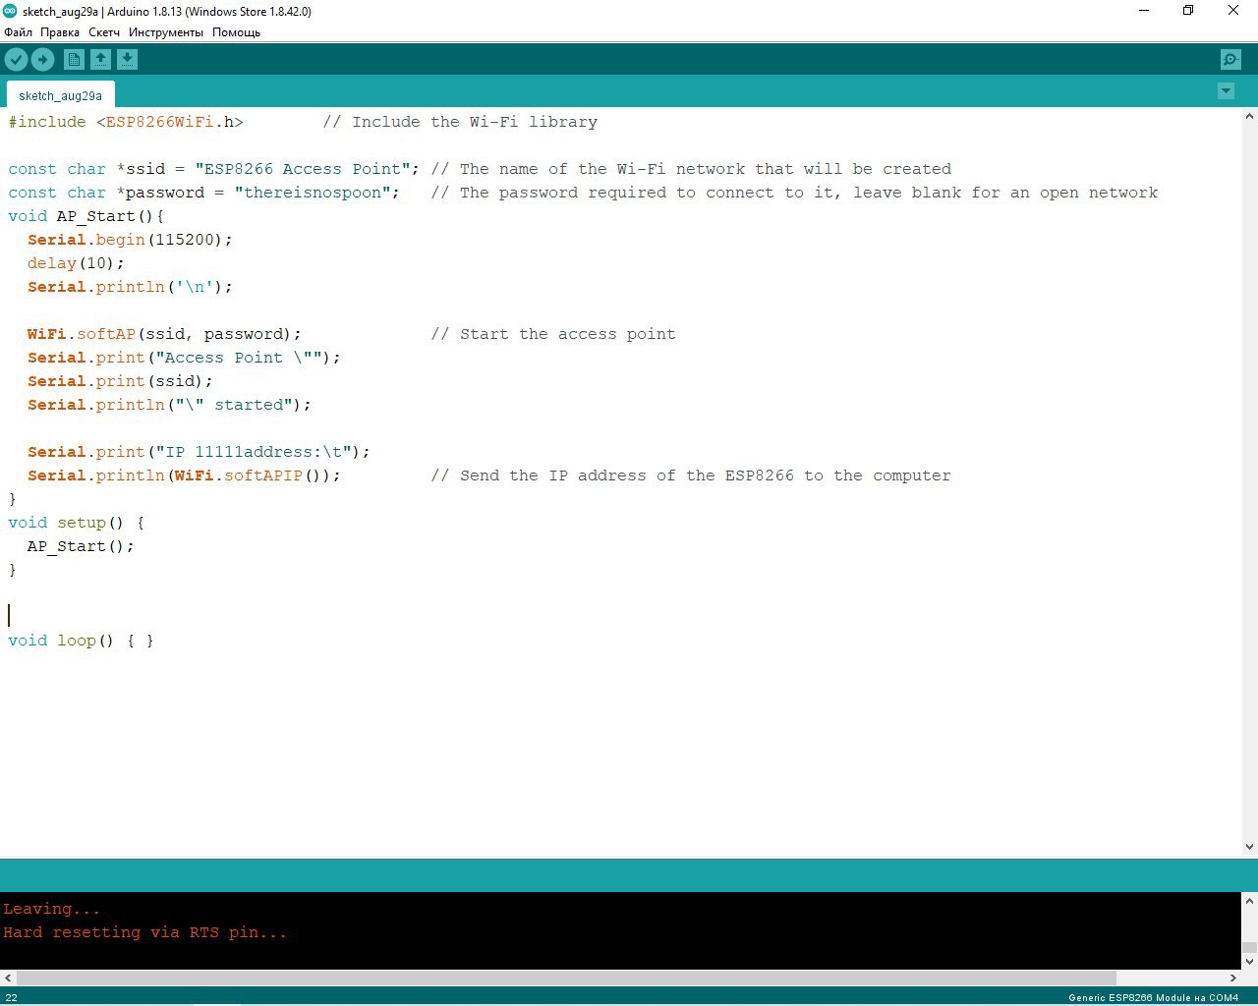The height and width of the screenshot is (1006, 1258).
Task: Click the console scroll up arrow
Action: (1250, 900)
